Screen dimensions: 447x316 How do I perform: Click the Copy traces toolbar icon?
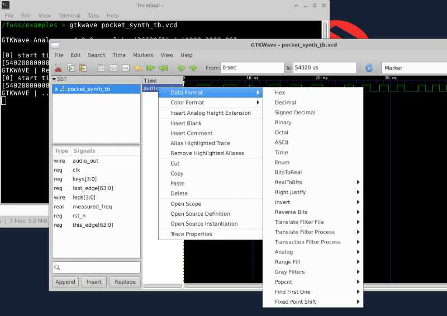pos(70,68)
